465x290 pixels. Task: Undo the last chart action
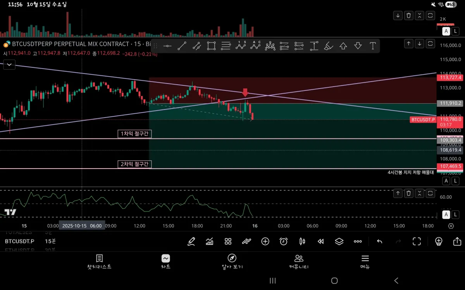tap(380, 242)
